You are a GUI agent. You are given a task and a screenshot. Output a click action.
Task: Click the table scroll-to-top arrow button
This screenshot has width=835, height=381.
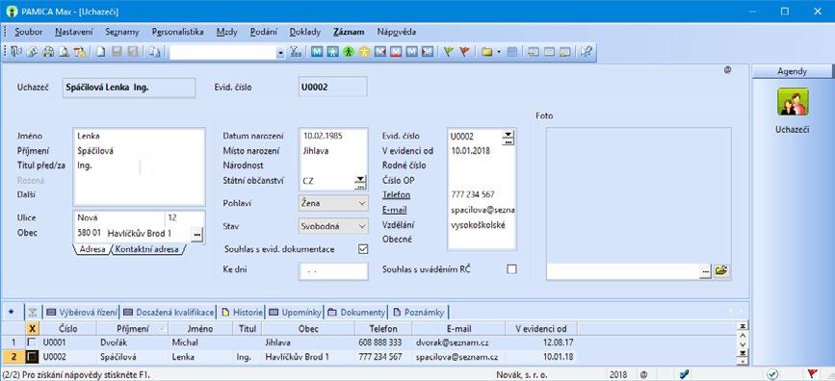[742, 325]
